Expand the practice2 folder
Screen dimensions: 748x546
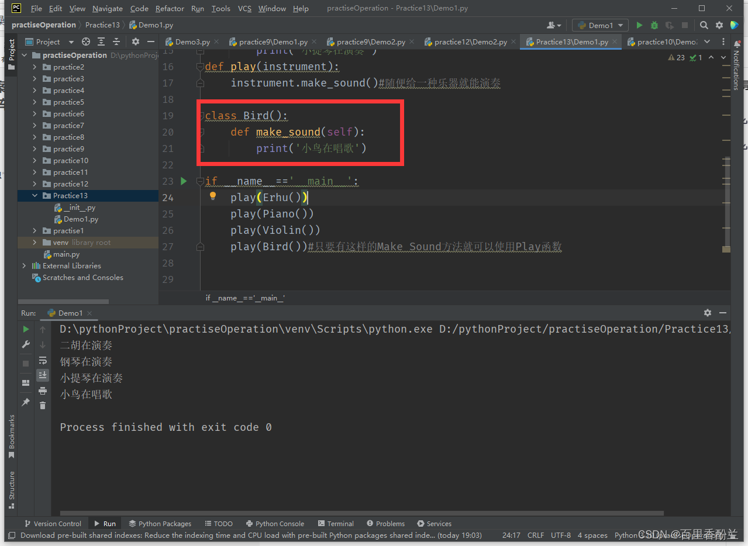coord(35,67)
